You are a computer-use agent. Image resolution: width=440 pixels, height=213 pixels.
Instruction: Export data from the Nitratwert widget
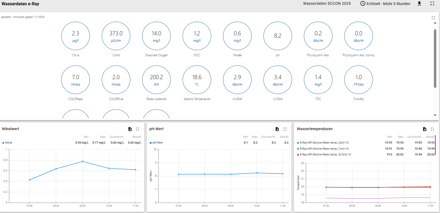(x=130, y=129)
